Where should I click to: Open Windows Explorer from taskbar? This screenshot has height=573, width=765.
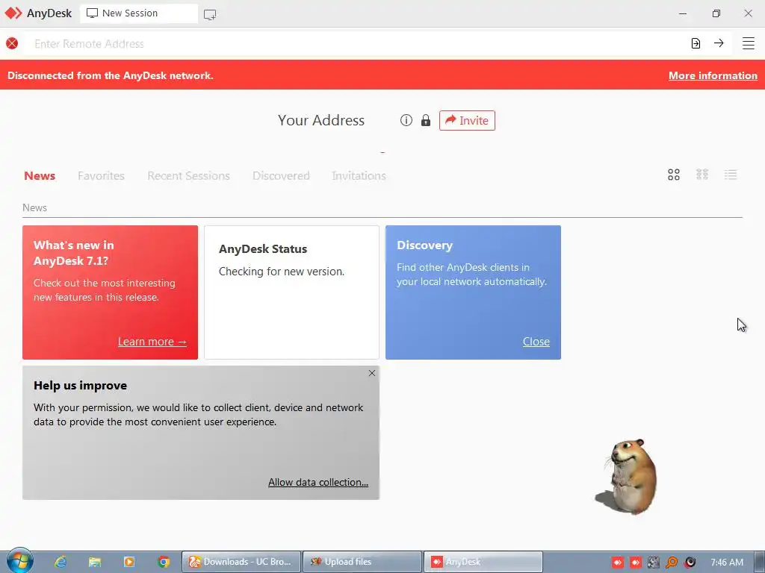(x=95, y=562)
